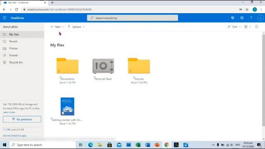Click the Learn more link
The width and height of the screenshot is (265, 149).
point(9,112)
